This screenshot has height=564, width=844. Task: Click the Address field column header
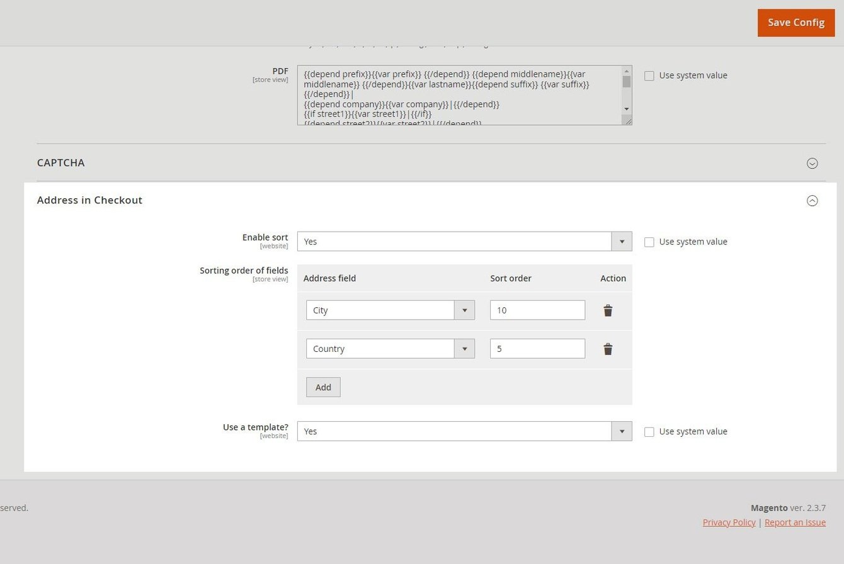[x=329, y=278]
